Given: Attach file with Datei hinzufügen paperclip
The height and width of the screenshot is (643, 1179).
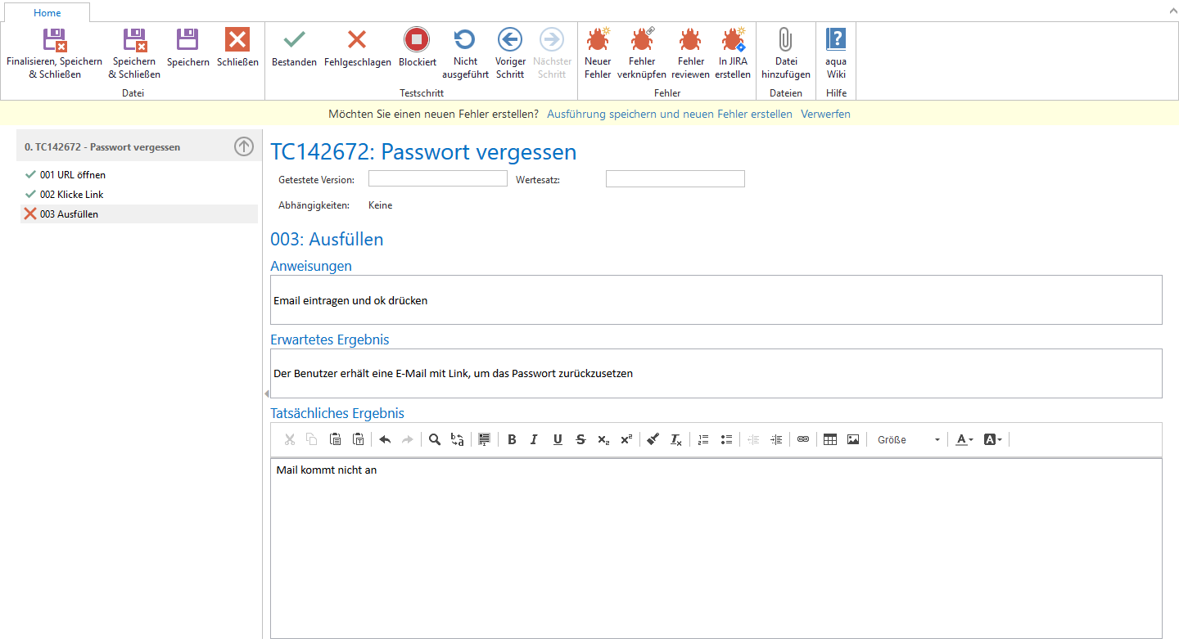Looking at the screenshot, I should 785,53.
